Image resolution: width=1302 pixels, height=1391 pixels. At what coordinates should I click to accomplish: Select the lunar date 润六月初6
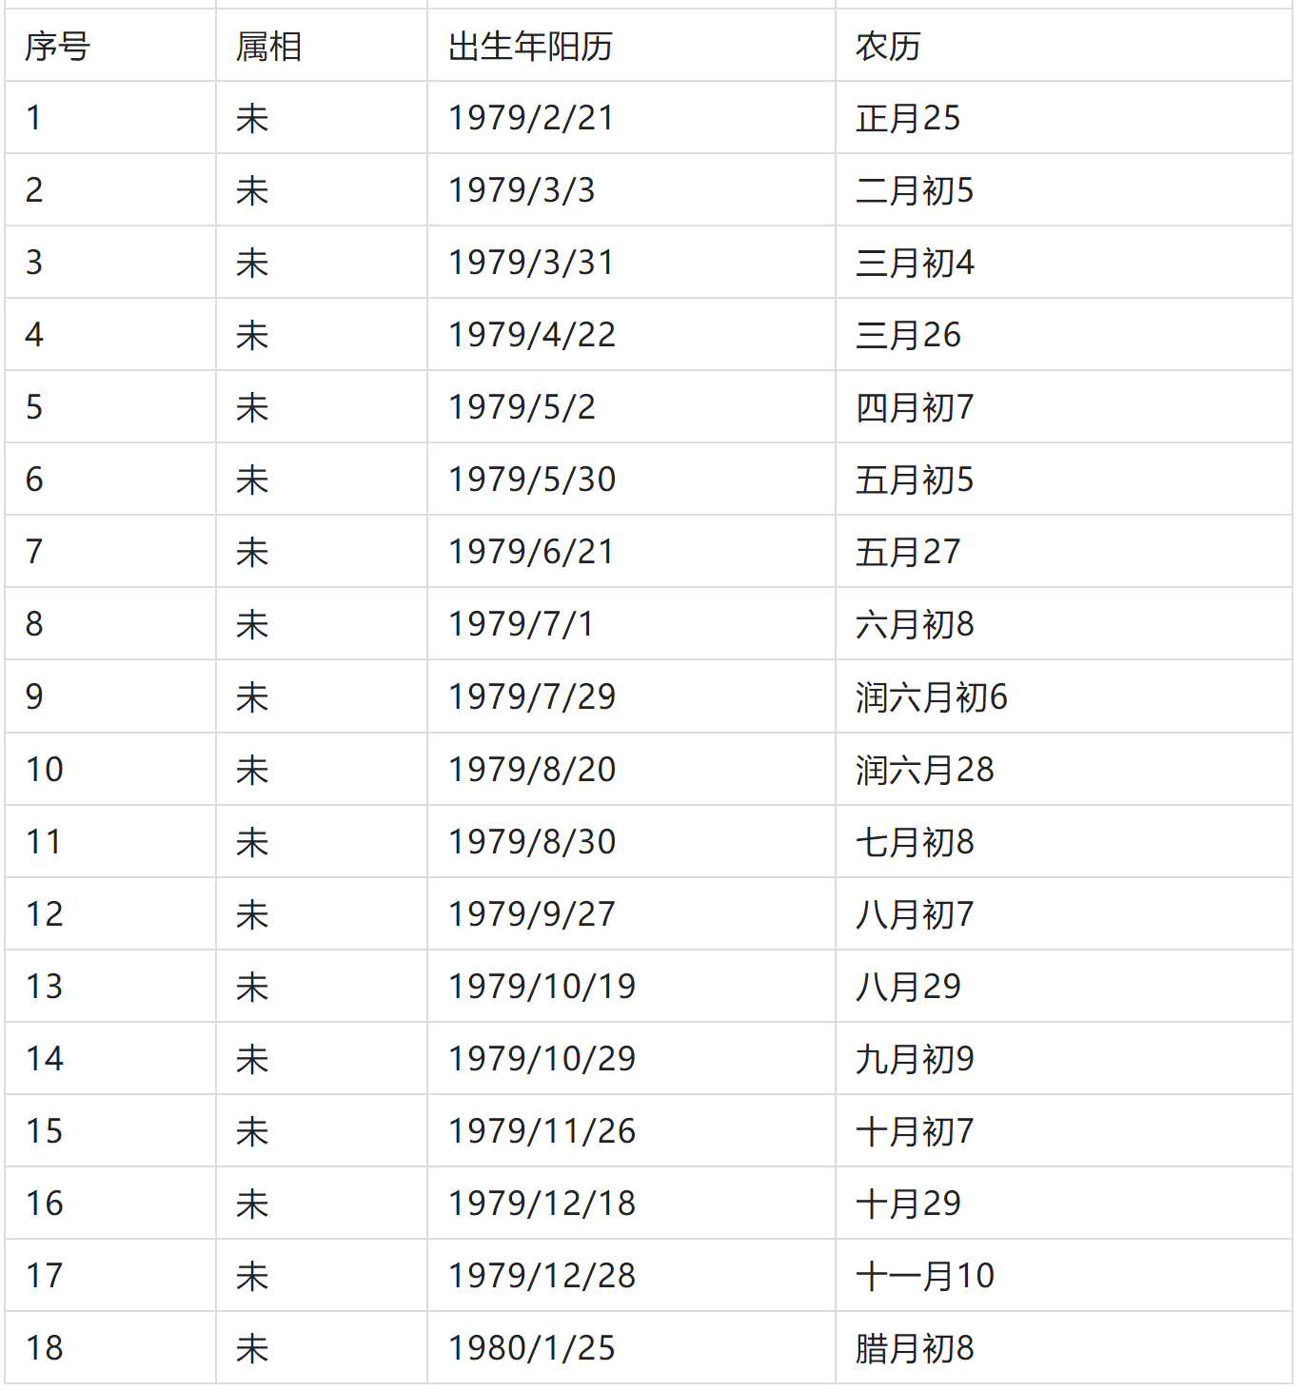tap(1063, 696)
